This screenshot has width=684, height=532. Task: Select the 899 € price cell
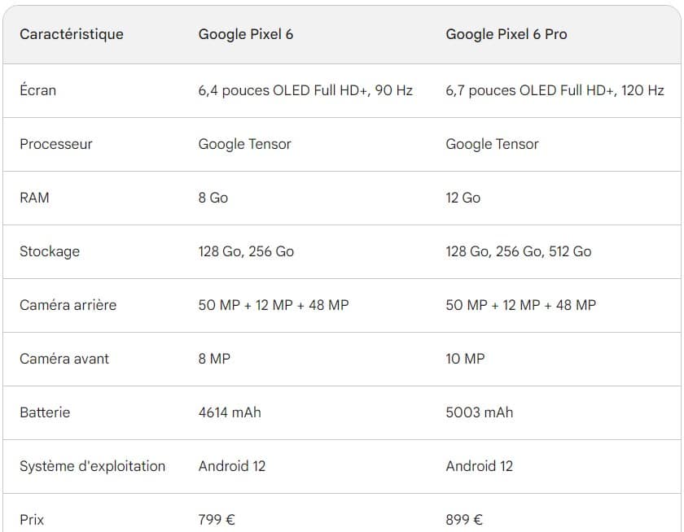(464, 519)
